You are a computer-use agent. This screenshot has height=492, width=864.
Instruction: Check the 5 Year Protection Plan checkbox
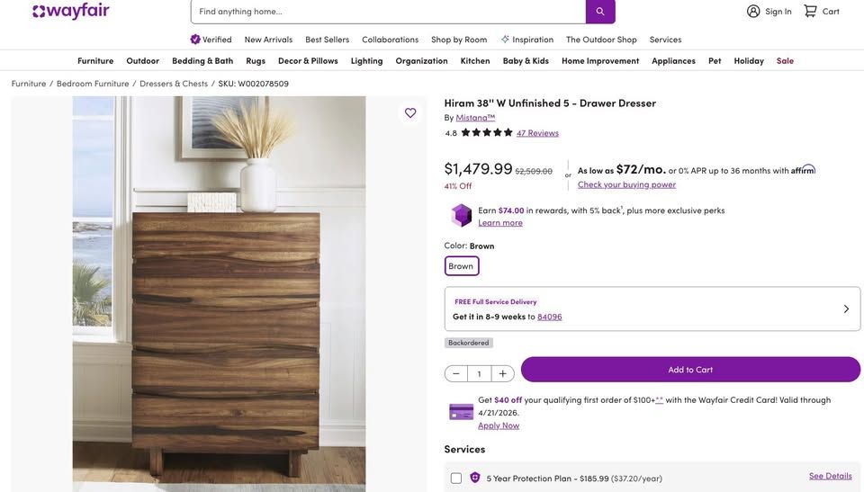[456, 479]
